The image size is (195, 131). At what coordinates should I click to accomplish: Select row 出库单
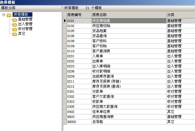[129, 61]
